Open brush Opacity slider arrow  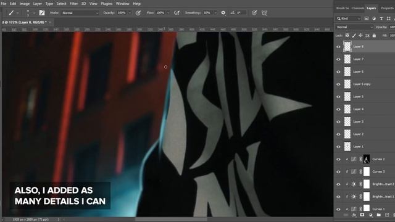pos(130,13)
